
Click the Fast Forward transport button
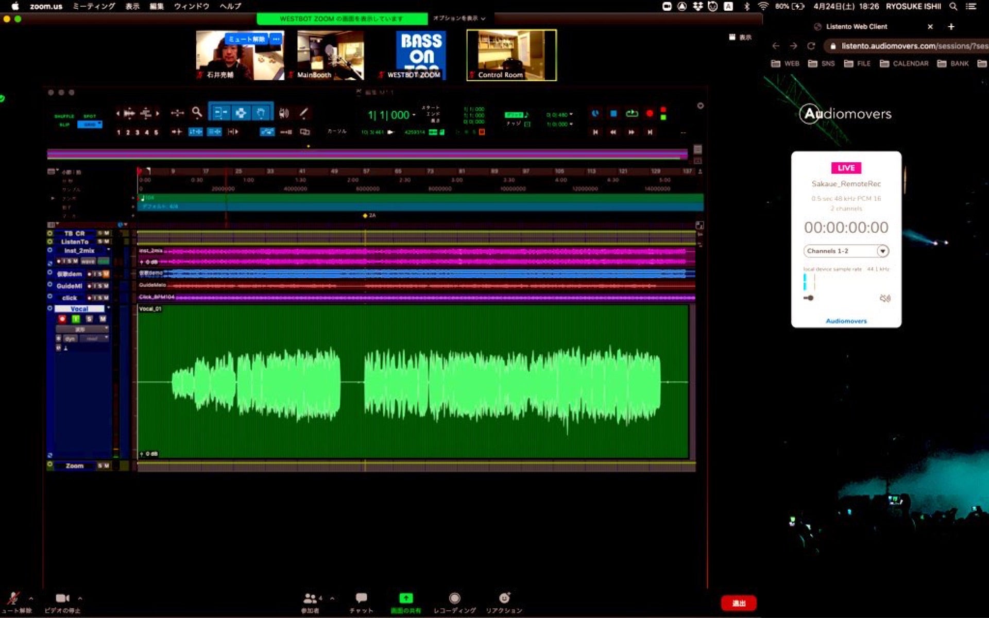[x=632, y=132]
